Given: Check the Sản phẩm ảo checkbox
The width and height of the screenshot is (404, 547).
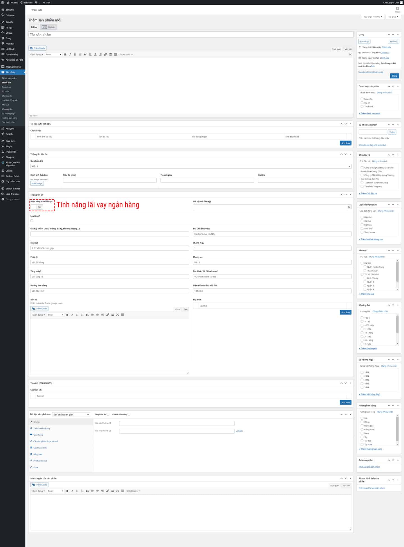Looking at the screenshot, I should pyautogui.click(x=108, y=414).
